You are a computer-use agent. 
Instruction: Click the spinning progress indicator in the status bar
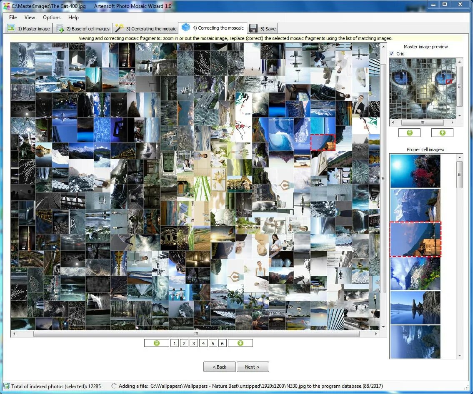pyautogui.click(x=114, y=386)
